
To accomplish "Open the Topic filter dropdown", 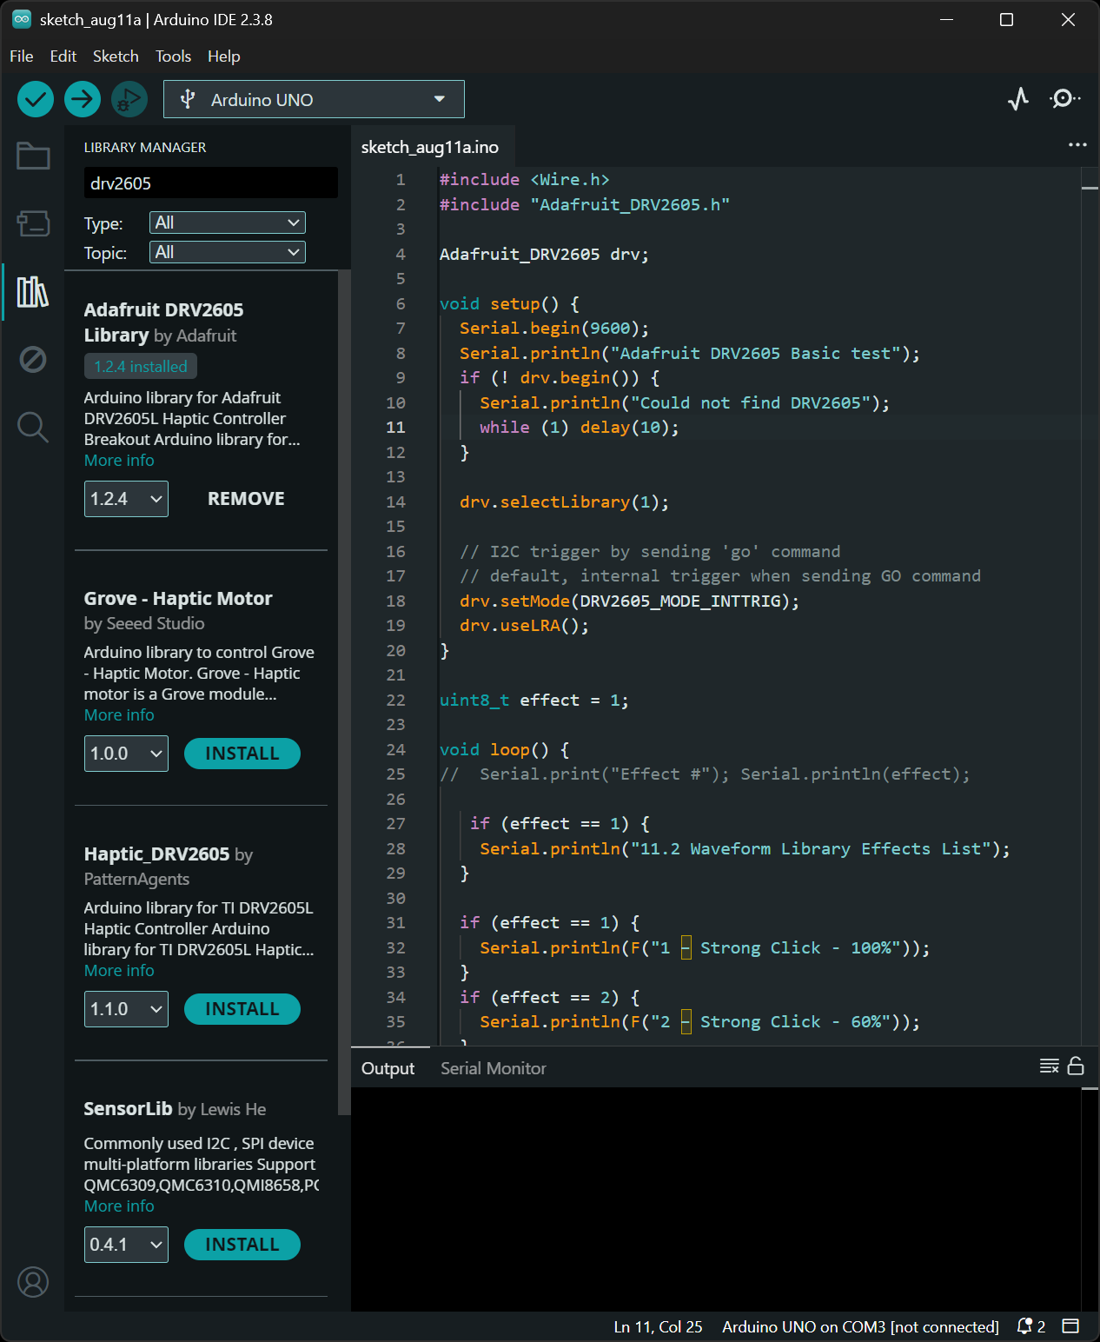I will pyautogui.click(x=228, y=252).
